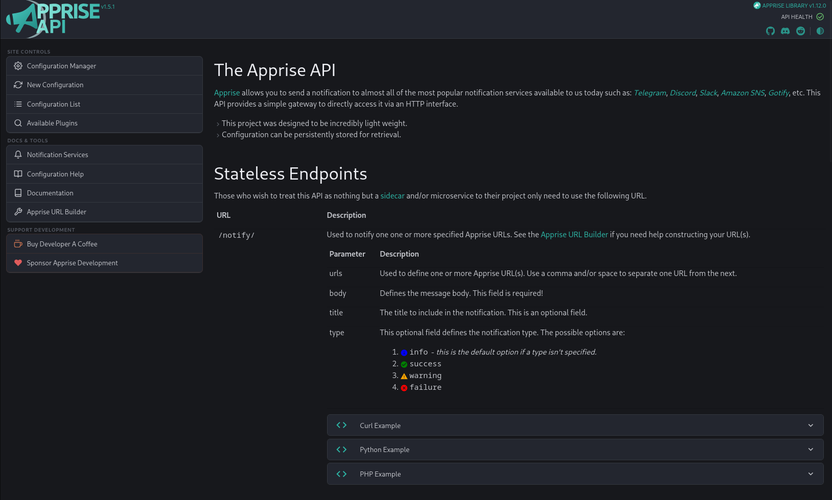Click the urls parameter name
This screenshot has width=832, height=500.
[x=336, y=273]
